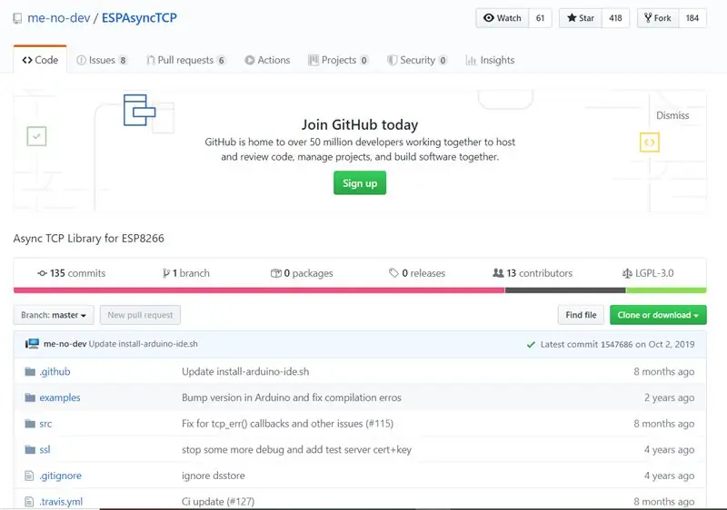Click the Security shield icon
Viewport: 727px width, 510px height.
[393, 60]
